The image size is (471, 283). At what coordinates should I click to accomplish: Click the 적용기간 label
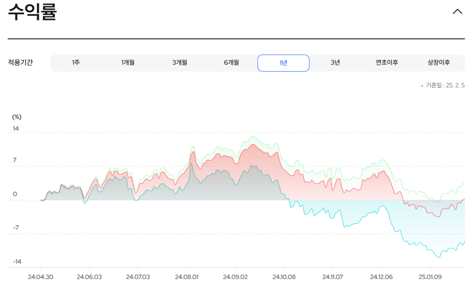click(x=20, y=63)
